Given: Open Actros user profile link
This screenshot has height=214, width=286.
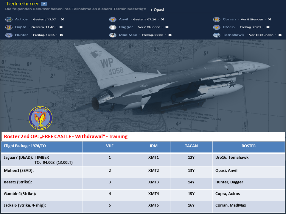Looking at the screenshot, I should 21,19.
